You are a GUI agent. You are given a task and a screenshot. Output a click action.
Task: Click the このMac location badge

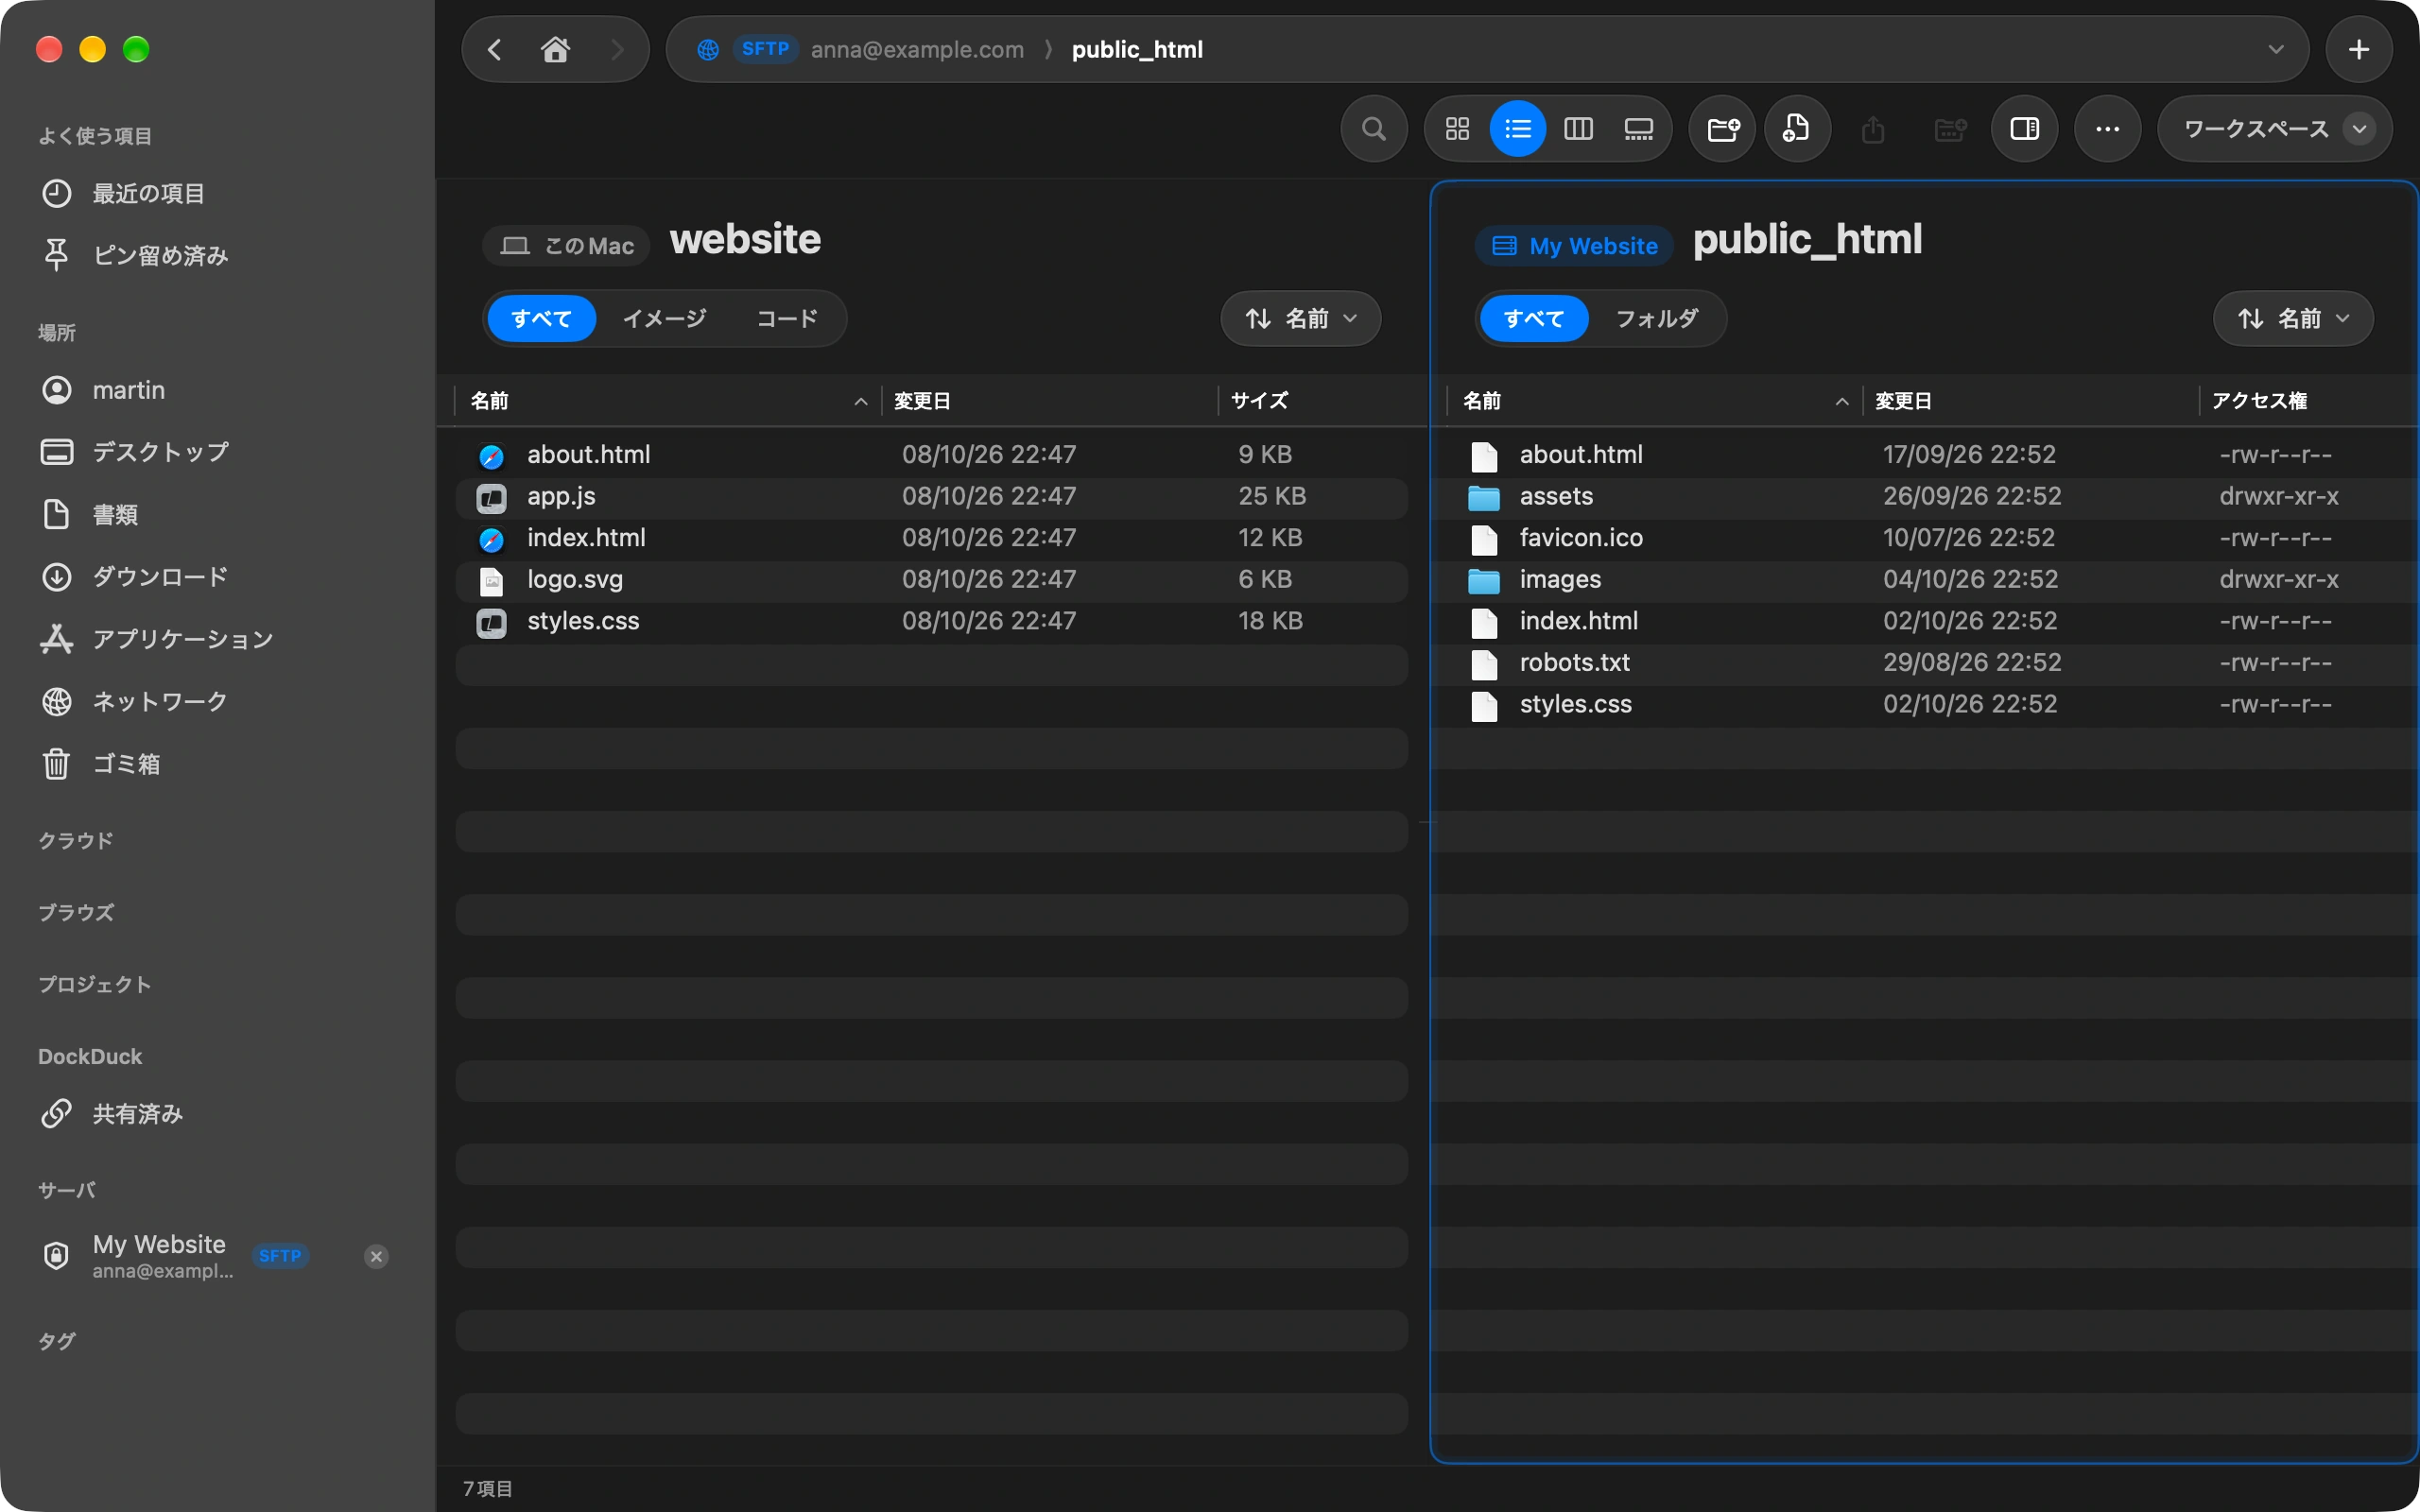point(567,246)
